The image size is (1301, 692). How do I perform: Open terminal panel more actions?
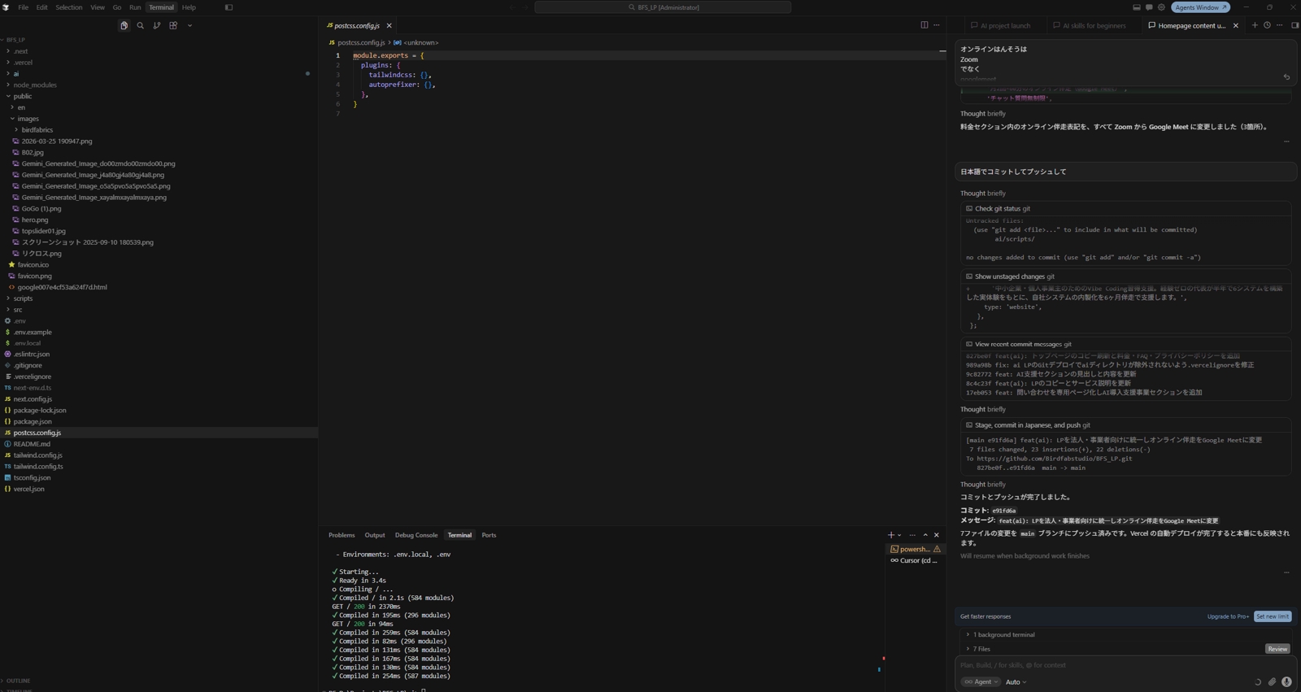click(912, 535)
